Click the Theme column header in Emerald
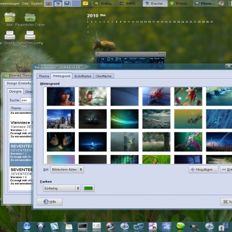Viewport: 232px width, 232px height. tap(21, 108)
